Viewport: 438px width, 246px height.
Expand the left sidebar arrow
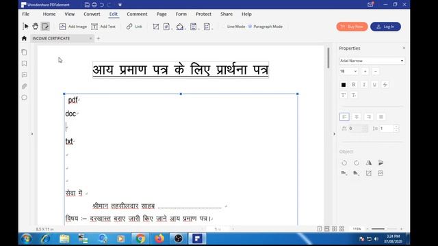pos(32,134)
